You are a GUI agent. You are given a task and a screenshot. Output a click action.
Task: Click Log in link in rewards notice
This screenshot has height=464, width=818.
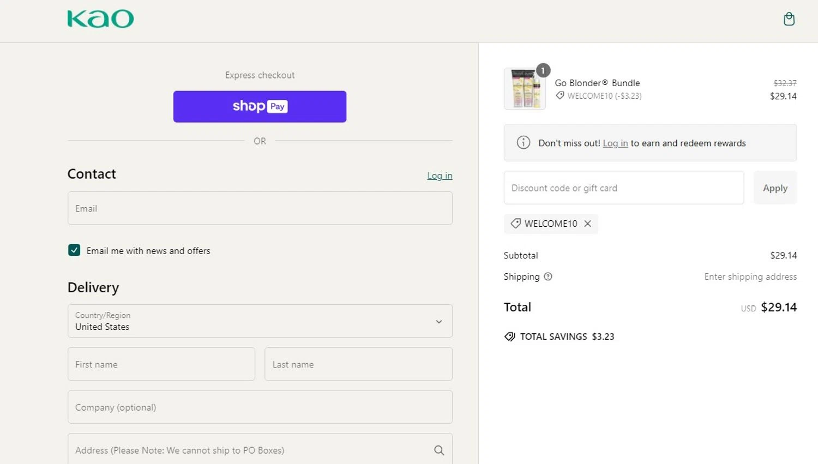pos(615,143)
